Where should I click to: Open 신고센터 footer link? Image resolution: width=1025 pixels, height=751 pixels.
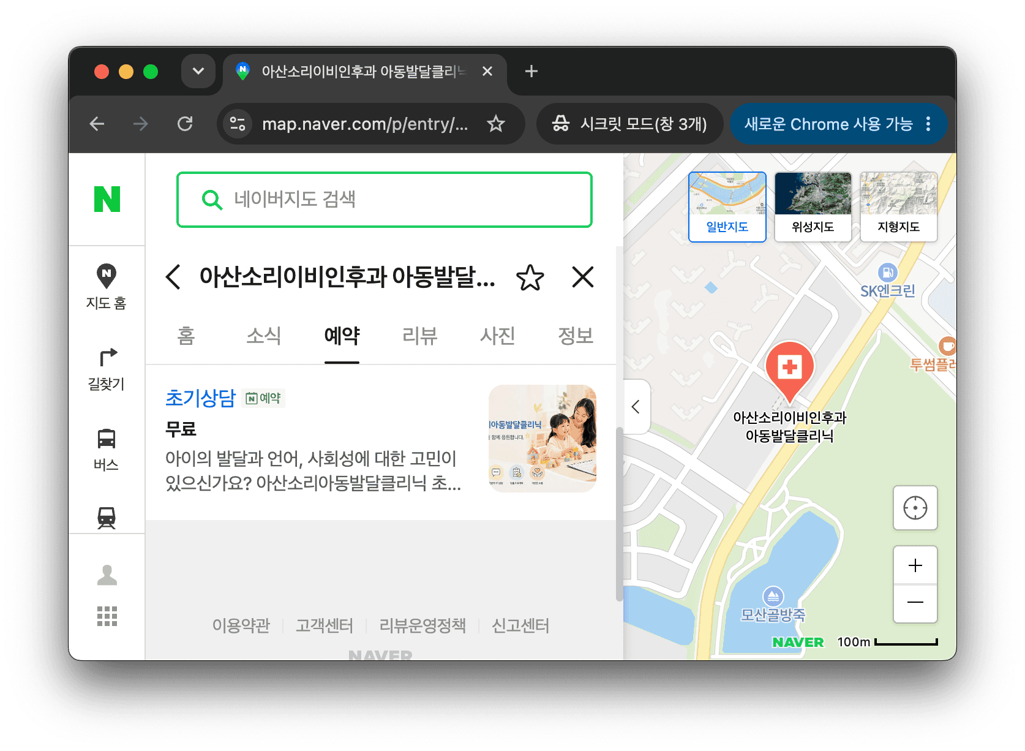coord(520,625)
